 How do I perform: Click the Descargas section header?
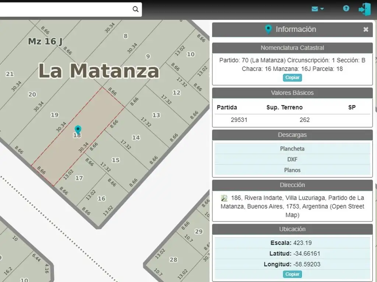pos(292,135)
